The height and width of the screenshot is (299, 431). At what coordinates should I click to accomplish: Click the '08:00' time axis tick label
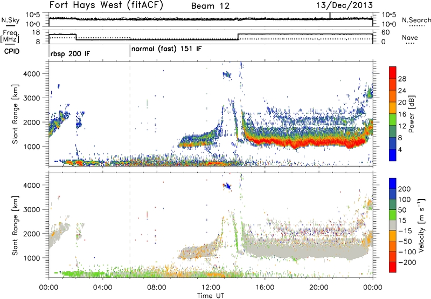(x=157, y=288)
